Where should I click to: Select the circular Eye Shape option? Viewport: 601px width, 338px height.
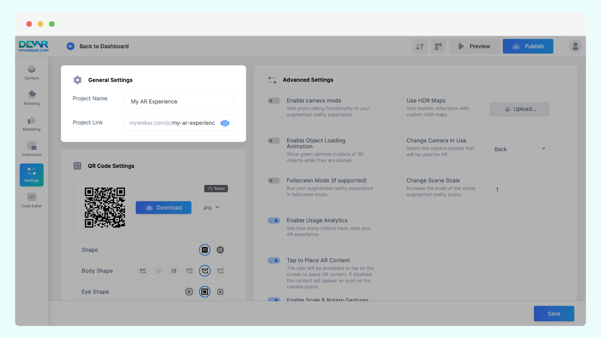coord(189,292)
